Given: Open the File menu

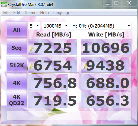Looking at the screenshot, I should [x=6, y=13].
